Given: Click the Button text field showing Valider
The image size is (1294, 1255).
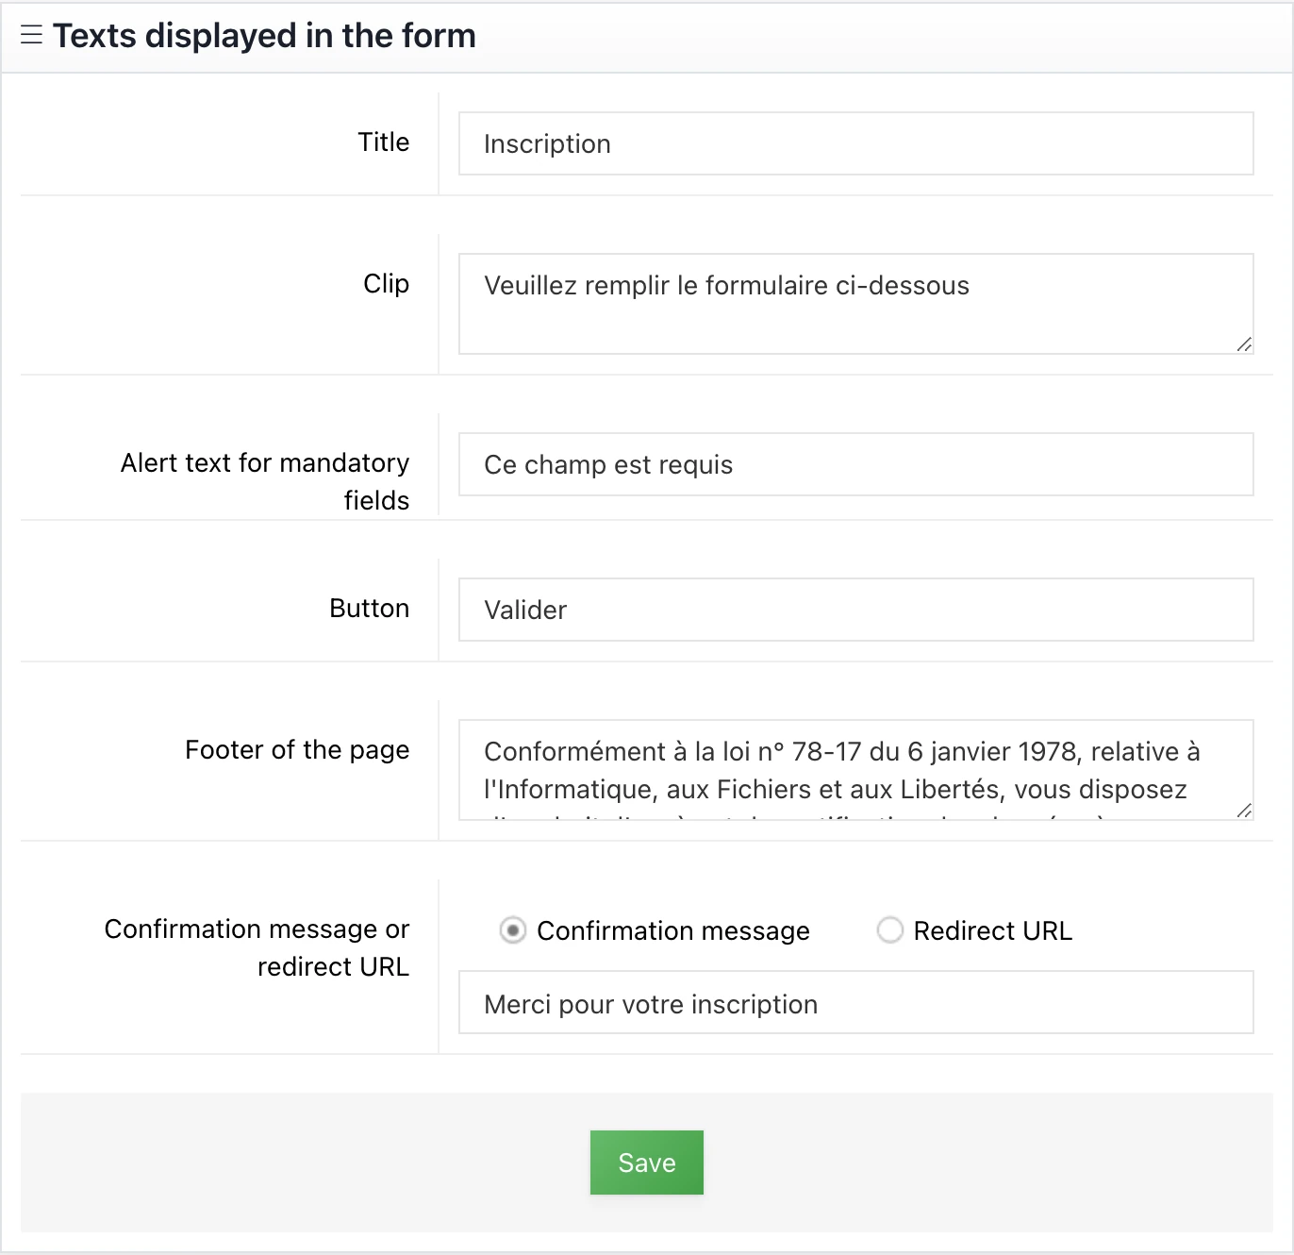Looking at the screenshot, I should (855, 610).
